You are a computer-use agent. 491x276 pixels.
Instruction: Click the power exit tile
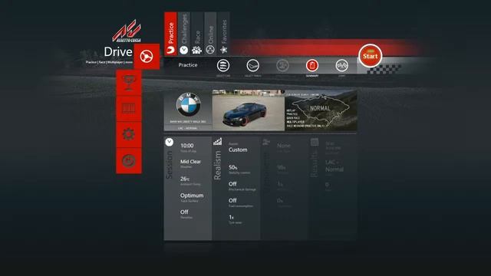pyautogui.click(x=129, y=161)
